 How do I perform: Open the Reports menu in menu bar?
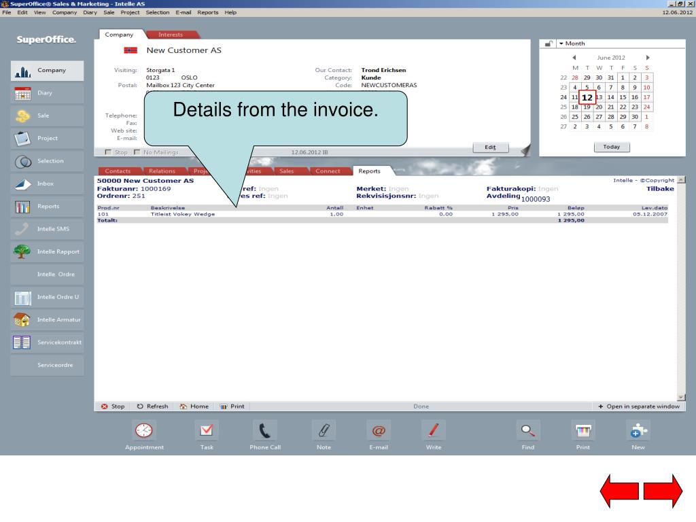(x=208, y=12)
